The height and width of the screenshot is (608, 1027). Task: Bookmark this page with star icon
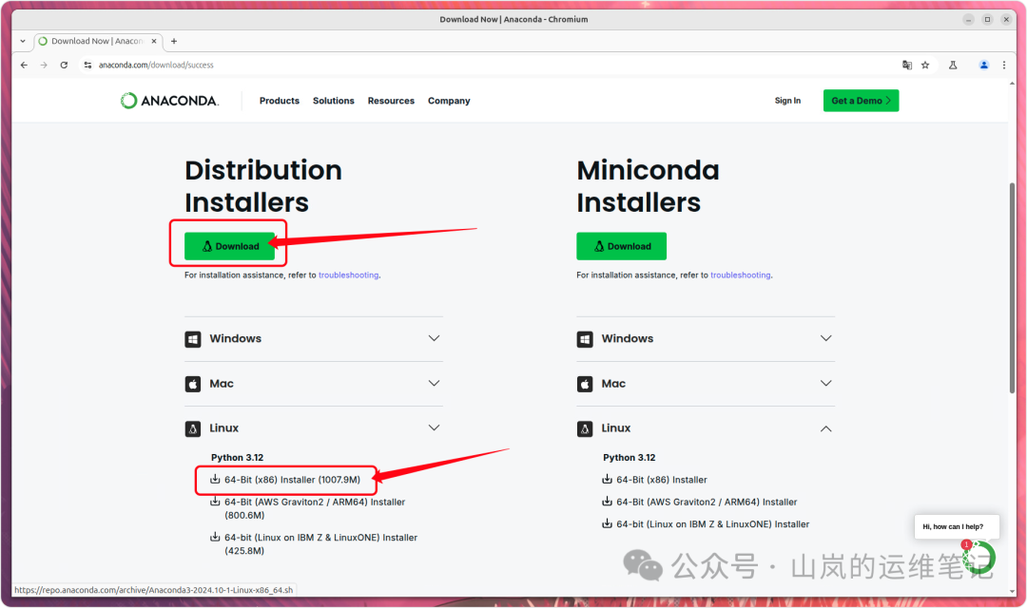tap(925, 65)
